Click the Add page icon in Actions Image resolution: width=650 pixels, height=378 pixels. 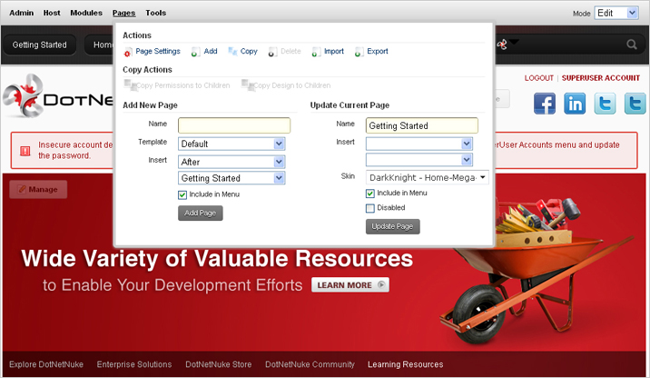click(196, 52)
